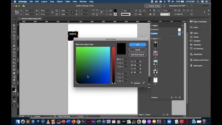Open the Bookmarks panel

196,66
